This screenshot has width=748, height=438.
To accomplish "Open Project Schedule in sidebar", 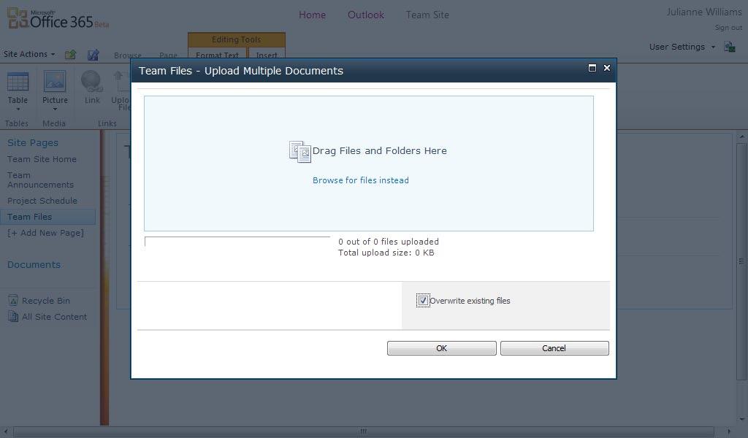I will pyautogui.click(x=42, y=201).
